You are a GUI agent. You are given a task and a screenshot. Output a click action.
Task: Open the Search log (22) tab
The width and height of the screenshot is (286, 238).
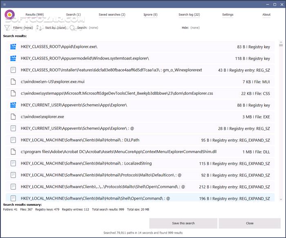[x=189, y=15]
